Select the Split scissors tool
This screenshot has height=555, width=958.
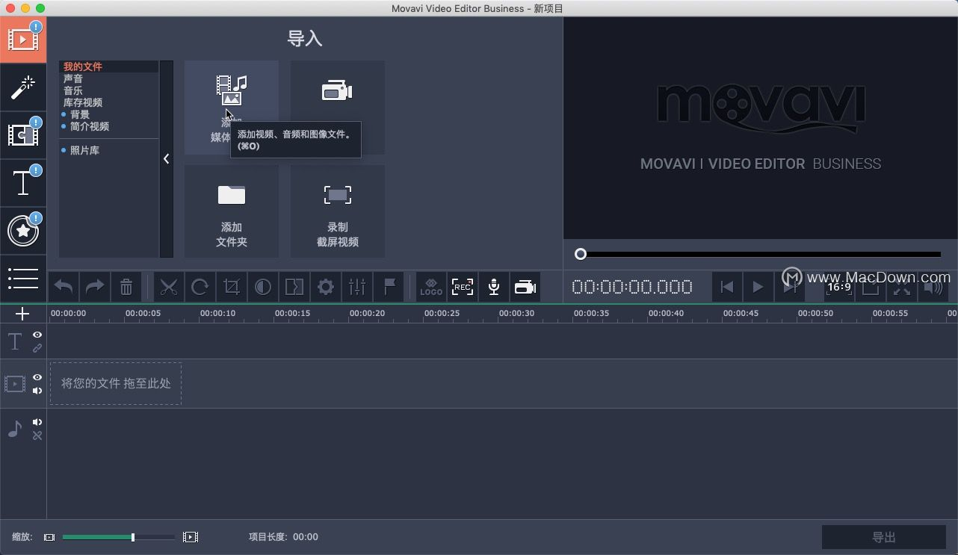(169, 287)
